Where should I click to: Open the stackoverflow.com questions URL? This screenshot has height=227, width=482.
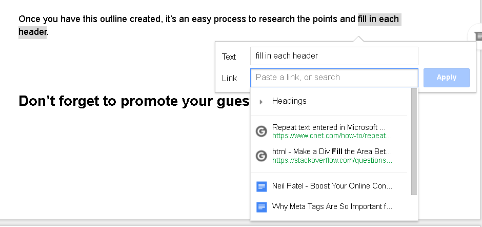tap(332, 160)
